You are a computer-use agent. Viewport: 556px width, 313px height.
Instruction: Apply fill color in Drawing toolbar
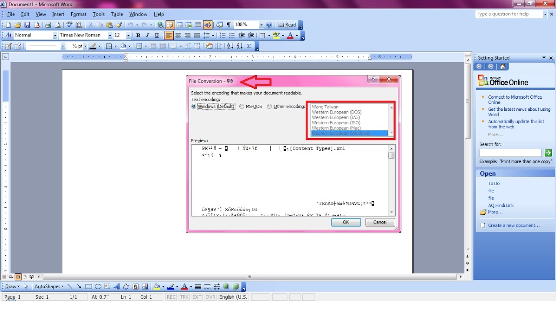(x=157, y=287)
